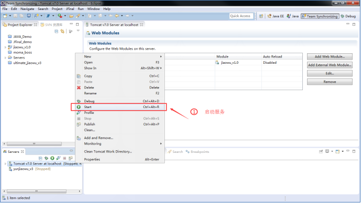The height and width of the screenshot is (203, 361).
Task: Click Servers view horizontal scrollbar thumb
Action: [x=36, y=191]
